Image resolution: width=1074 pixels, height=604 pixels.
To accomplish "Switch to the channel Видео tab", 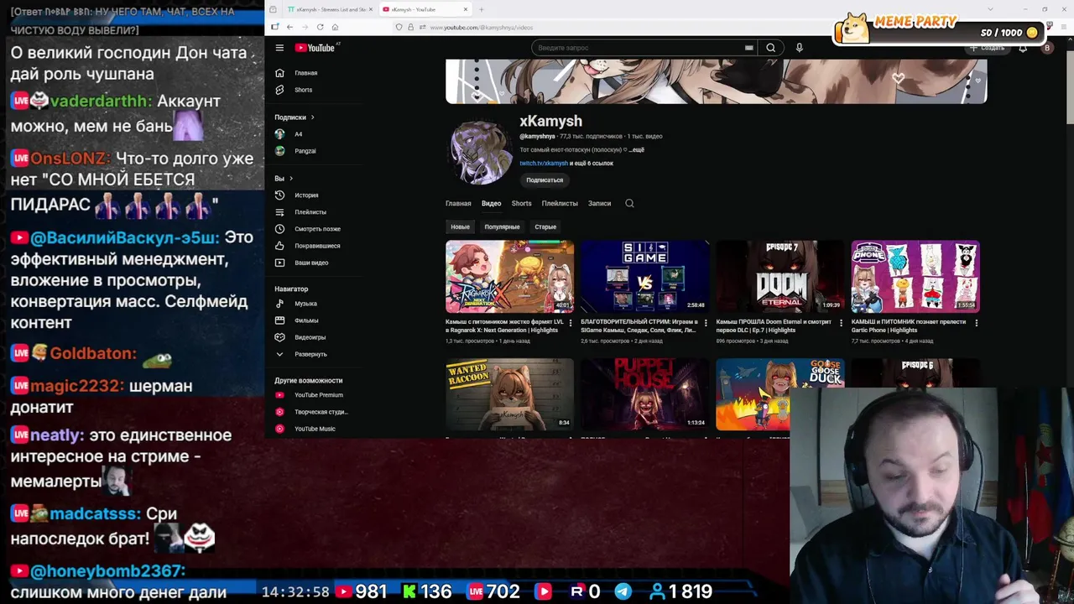I will (491, 203).
